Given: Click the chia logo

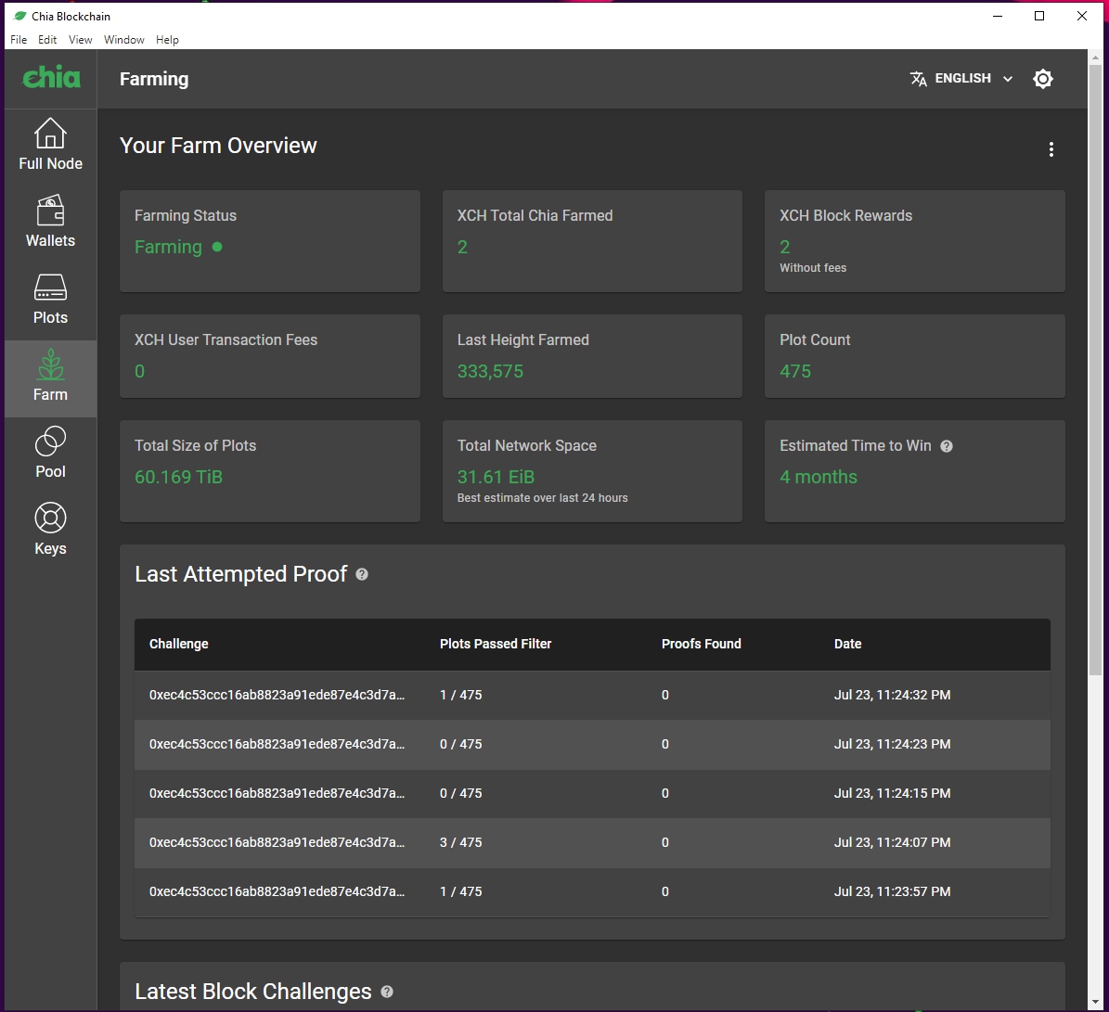Looking at the screenshot, I should coord(51,78).
